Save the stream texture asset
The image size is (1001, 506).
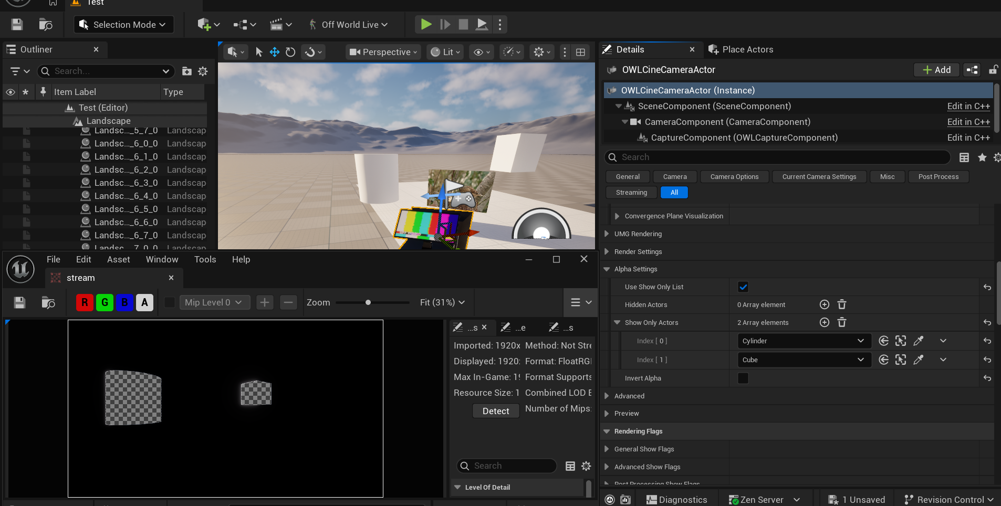point(19,302)
